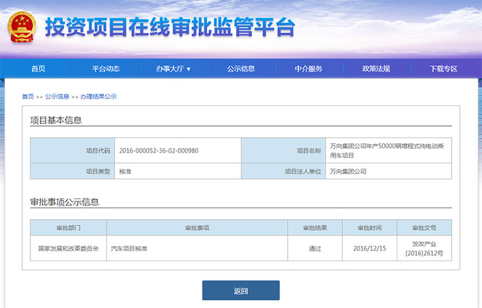Select approval date 2016/12/15
This screenshot has width=482, height=308.
pos(370,248)
